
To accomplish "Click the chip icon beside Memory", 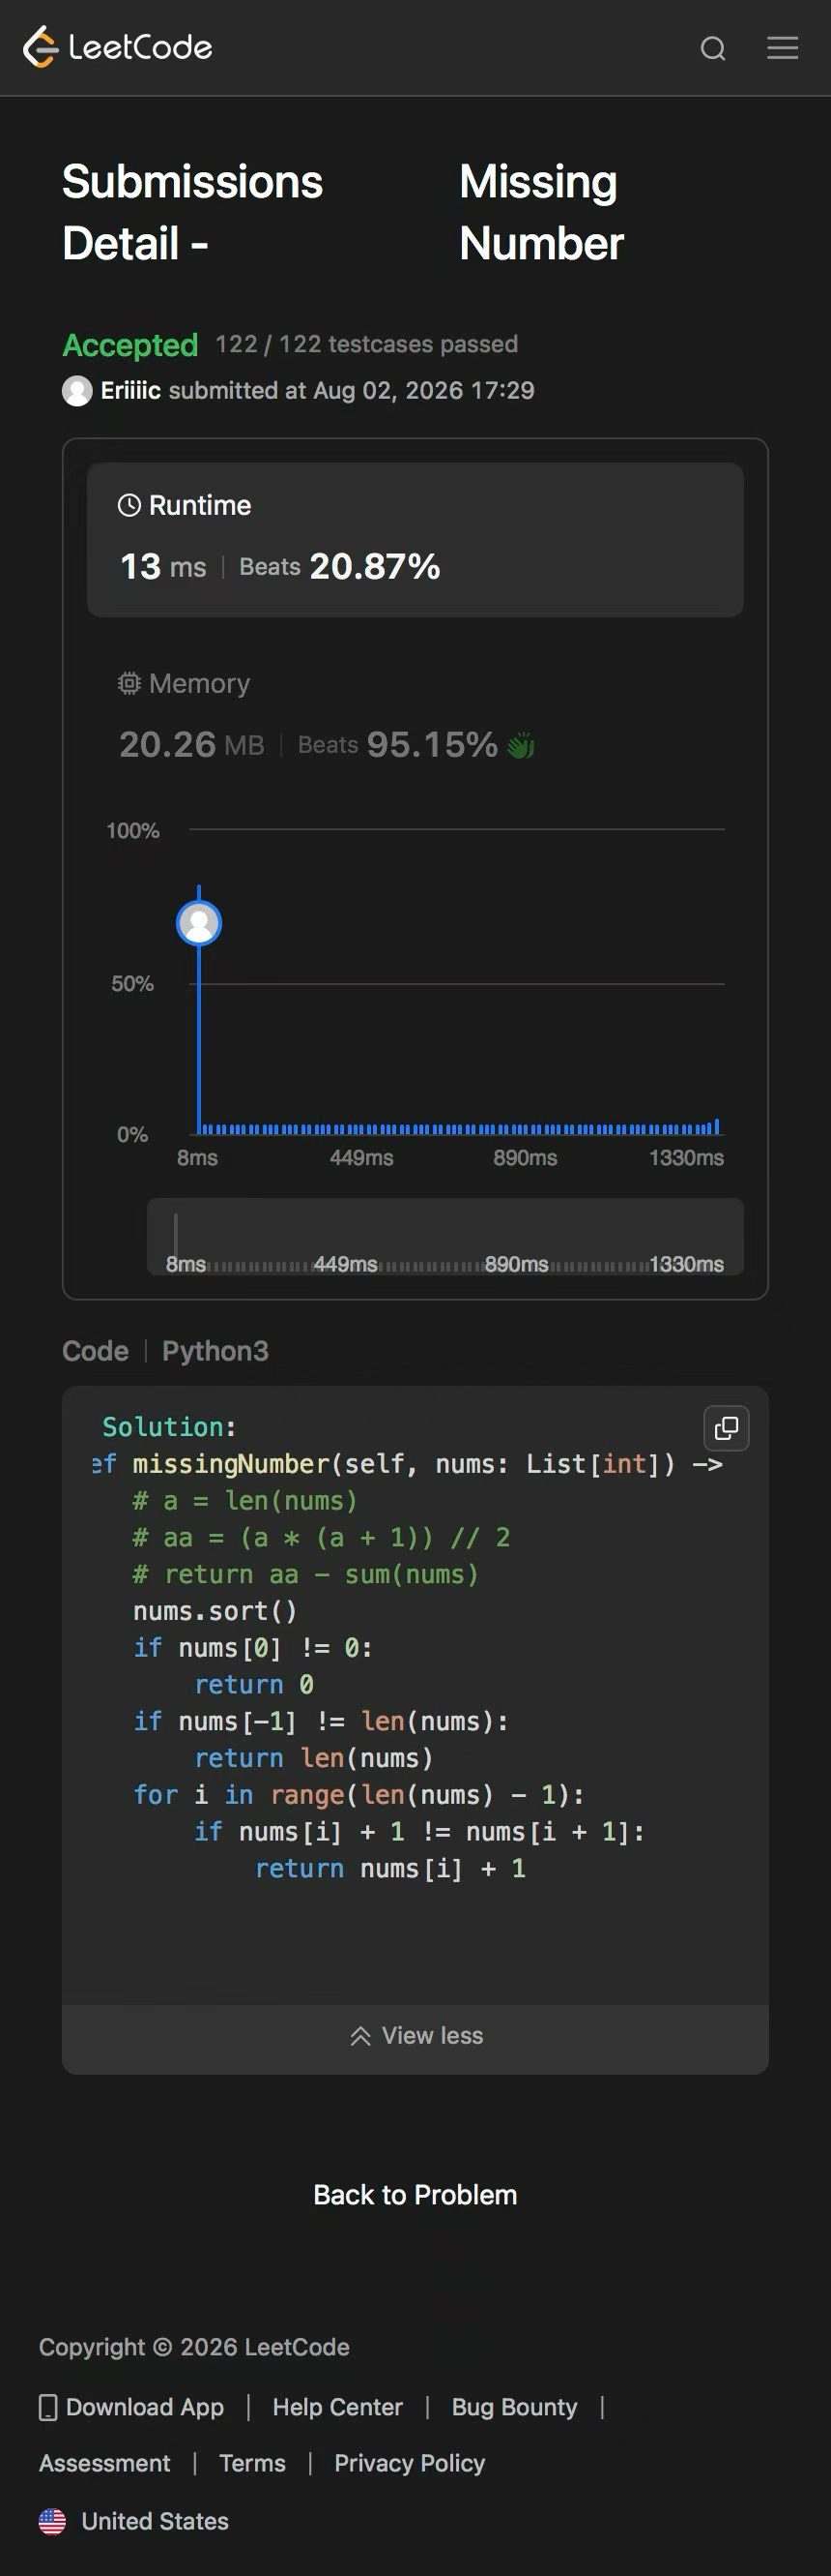I will pyautogui.click(x=129, y=683).
